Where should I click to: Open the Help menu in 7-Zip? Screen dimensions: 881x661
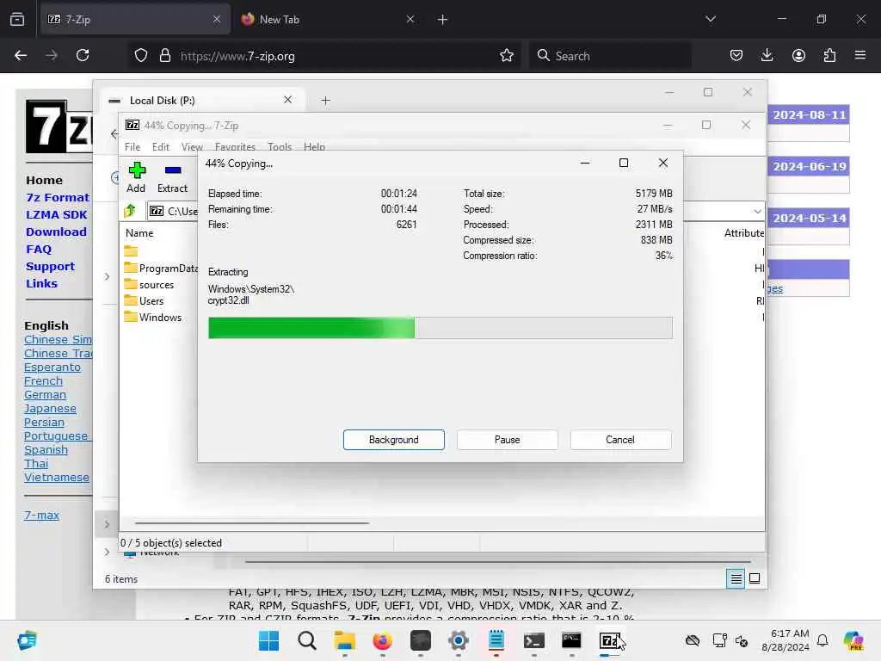[314, 146]
